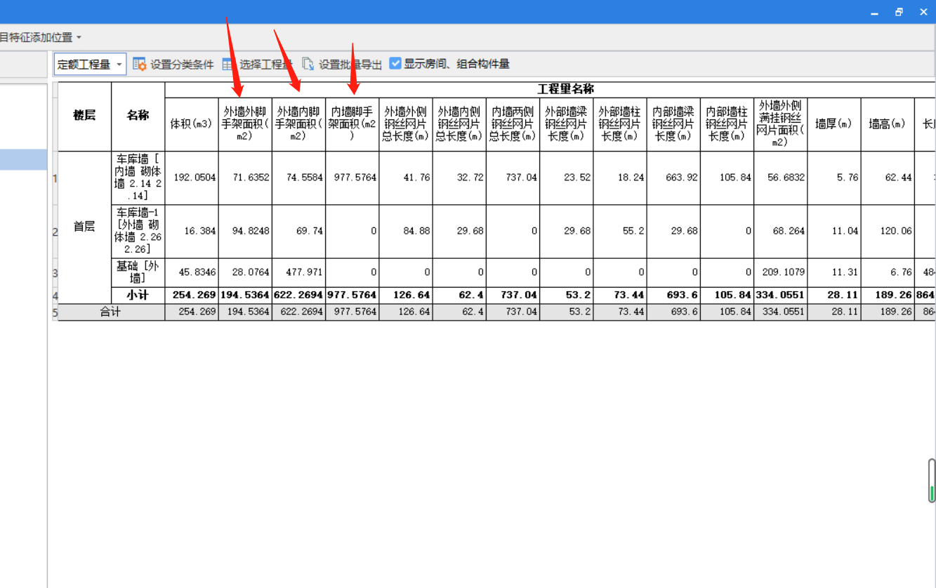Click the 外墙外侧满挂钢丝网片面积 header
This screenshot has height=588, width=936.
(780, 124)
